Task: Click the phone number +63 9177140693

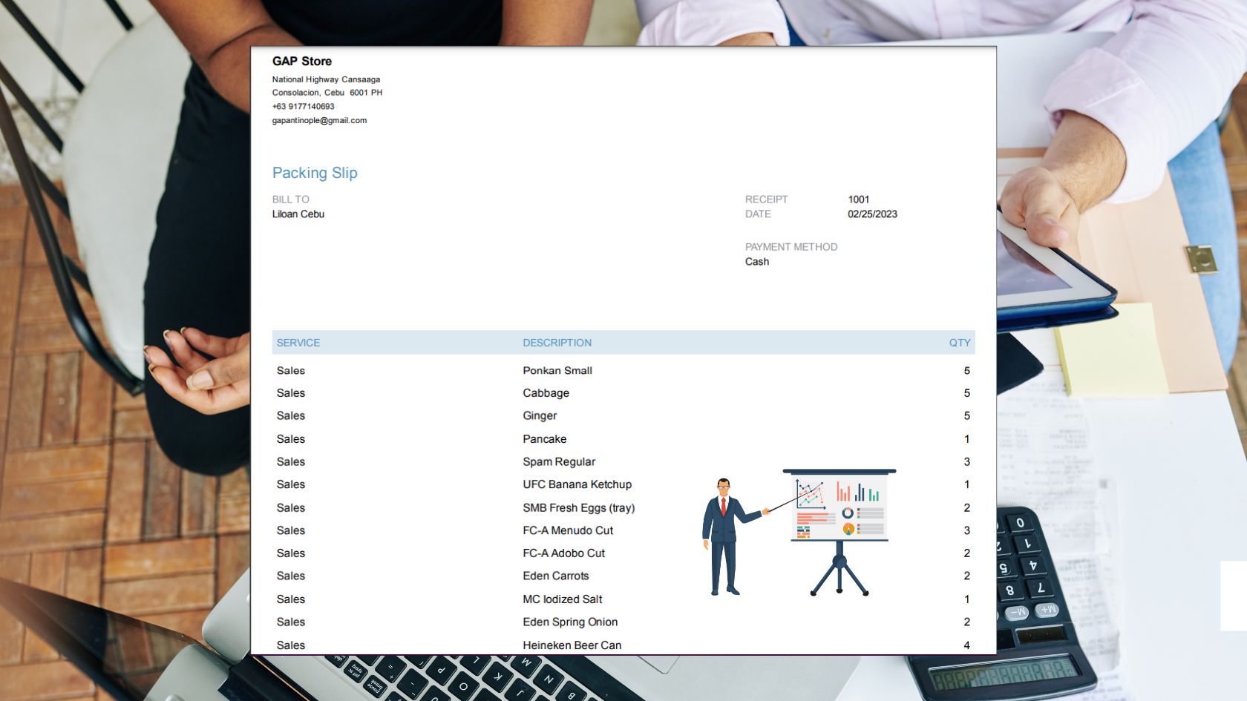Action: 303,106
